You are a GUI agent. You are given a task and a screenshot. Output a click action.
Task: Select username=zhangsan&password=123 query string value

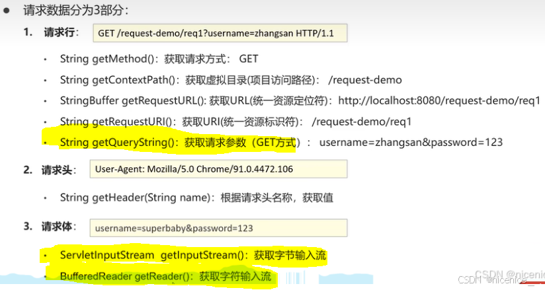(x=411, y=143)
